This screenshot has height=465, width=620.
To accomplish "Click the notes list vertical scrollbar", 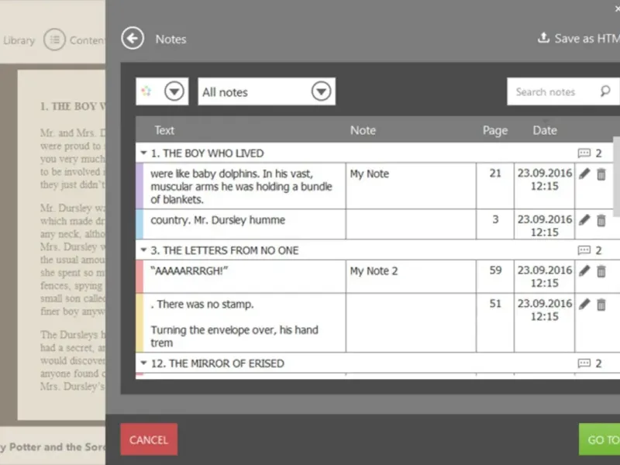I will tap(616, 177).
